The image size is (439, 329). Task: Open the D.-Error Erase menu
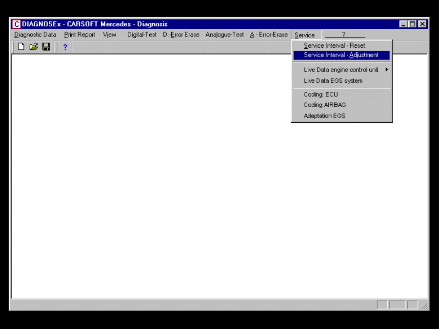click(181, 35)
